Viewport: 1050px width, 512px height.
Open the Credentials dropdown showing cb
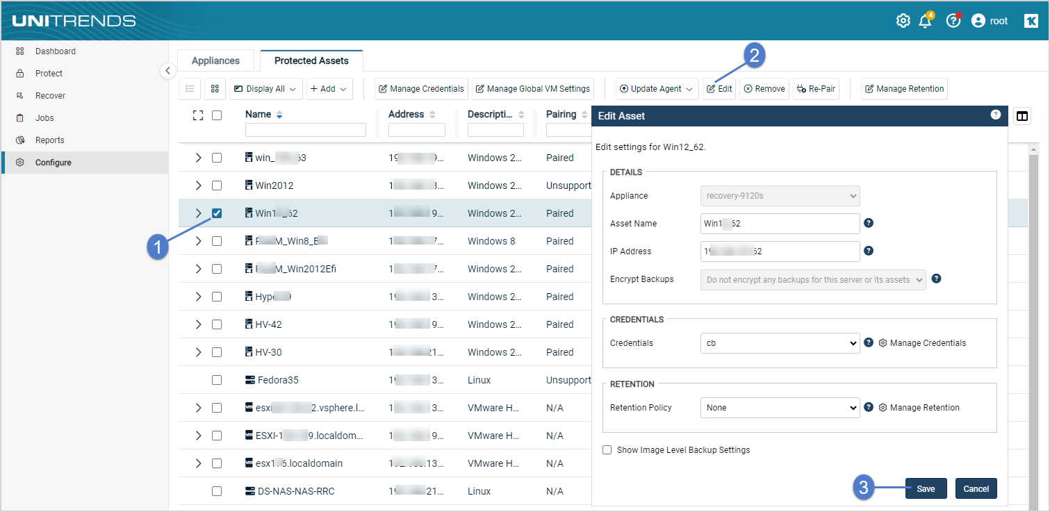780,343
